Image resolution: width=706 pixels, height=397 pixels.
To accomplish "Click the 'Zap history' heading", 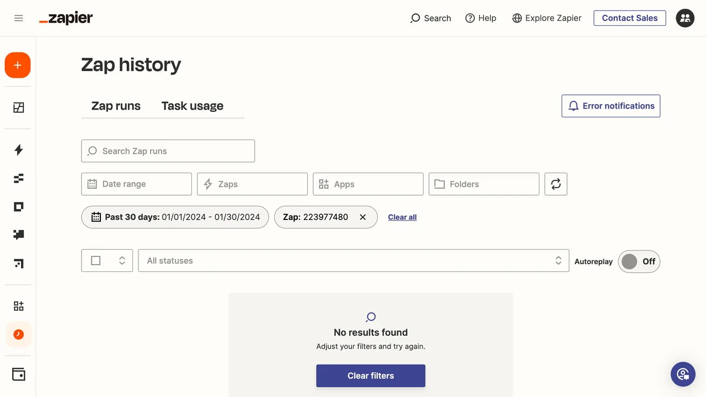I will coord(131,65).
